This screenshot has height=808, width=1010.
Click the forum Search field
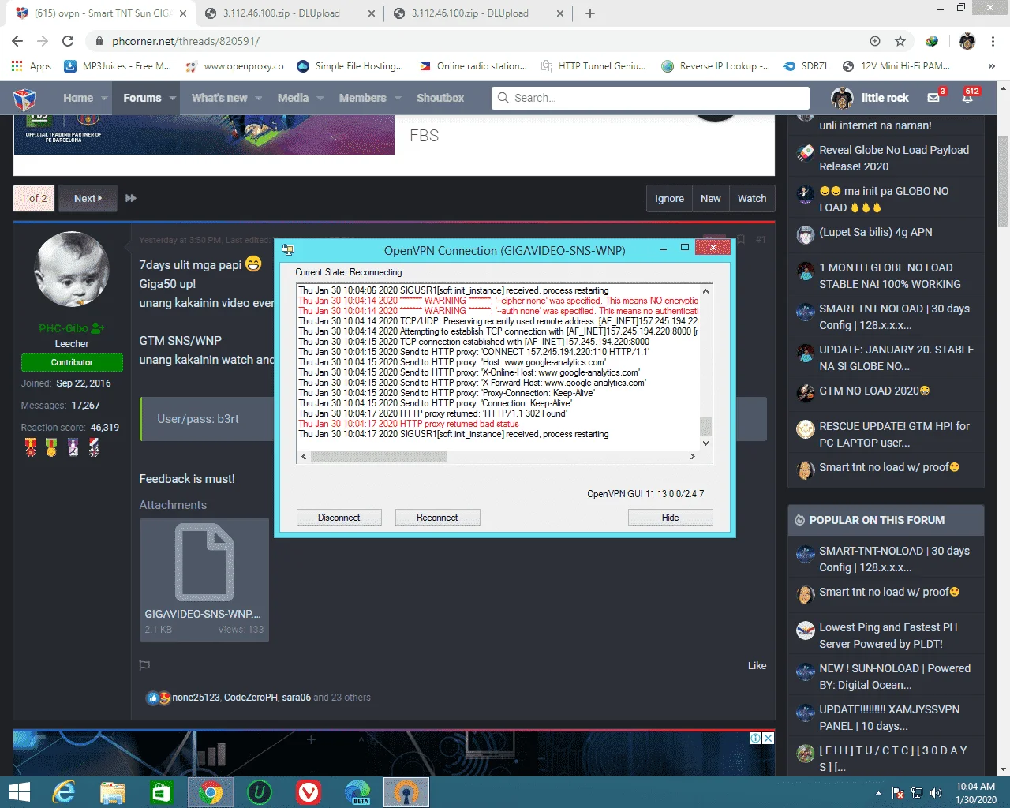pos(651,98)
